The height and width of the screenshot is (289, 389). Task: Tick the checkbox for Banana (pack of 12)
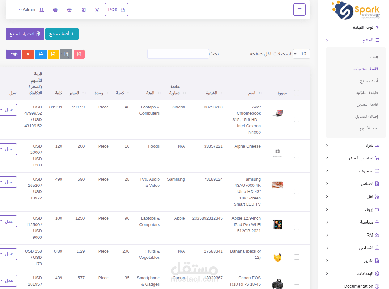click(x=297, y=257)
